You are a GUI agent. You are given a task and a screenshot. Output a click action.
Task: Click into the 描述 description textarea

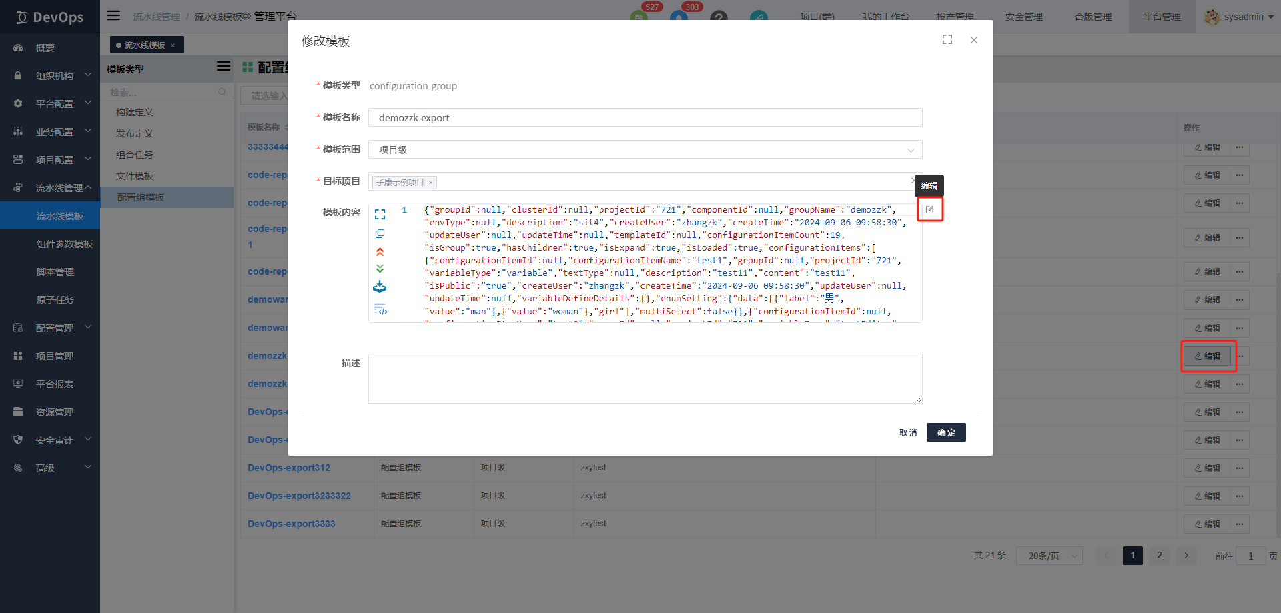[645, 378]
